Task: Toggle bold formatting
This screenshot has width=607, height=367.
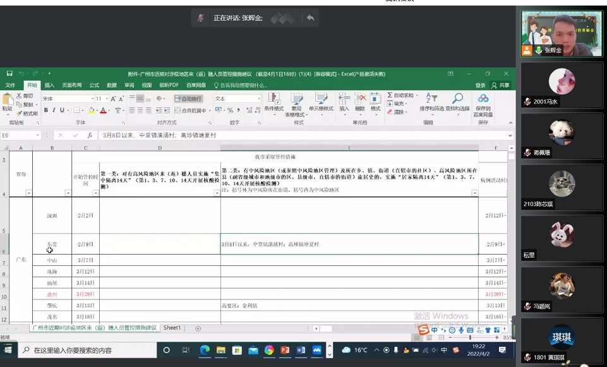Action: 45,111
